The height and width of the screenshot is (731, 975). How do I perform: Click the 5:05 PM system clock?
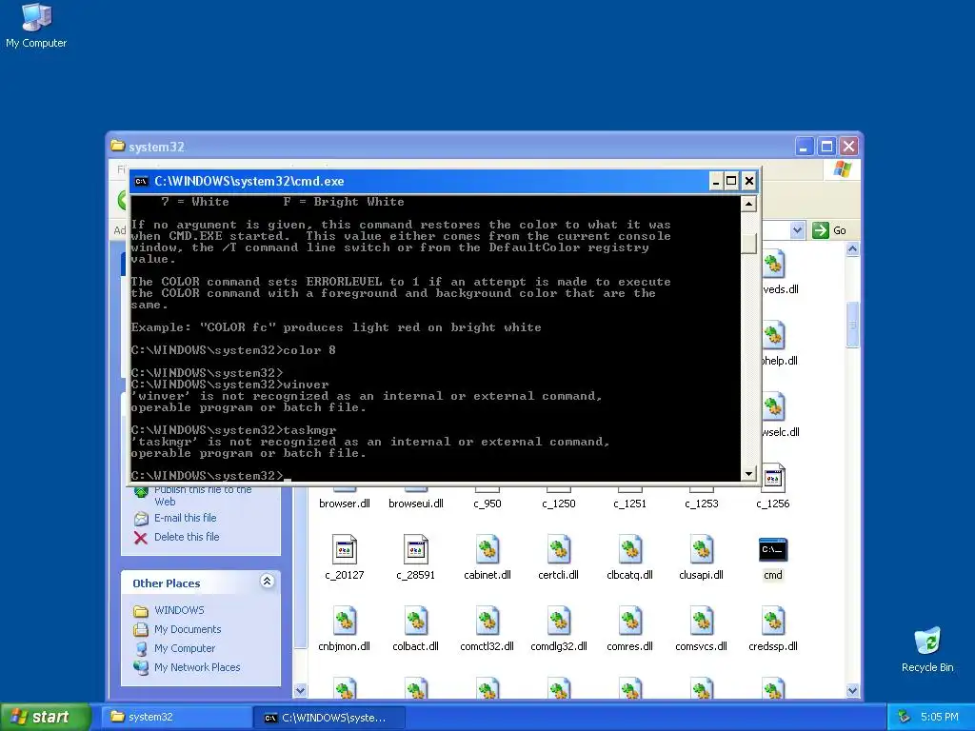(x=939, y=717)
